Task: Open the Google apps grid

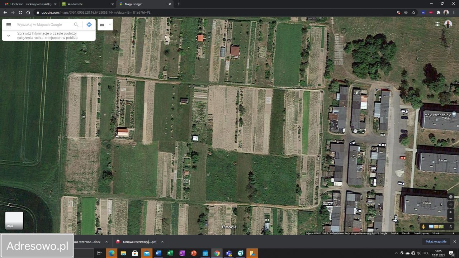Action: pos(437,24)
